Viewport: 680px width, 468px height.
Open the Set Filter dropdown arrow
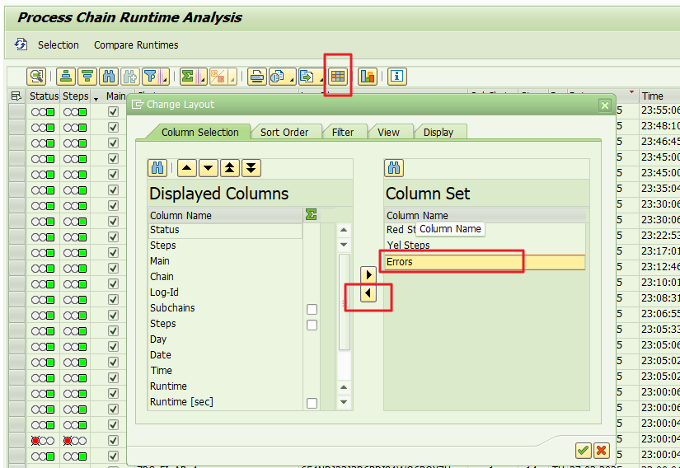tap(164, 77)
